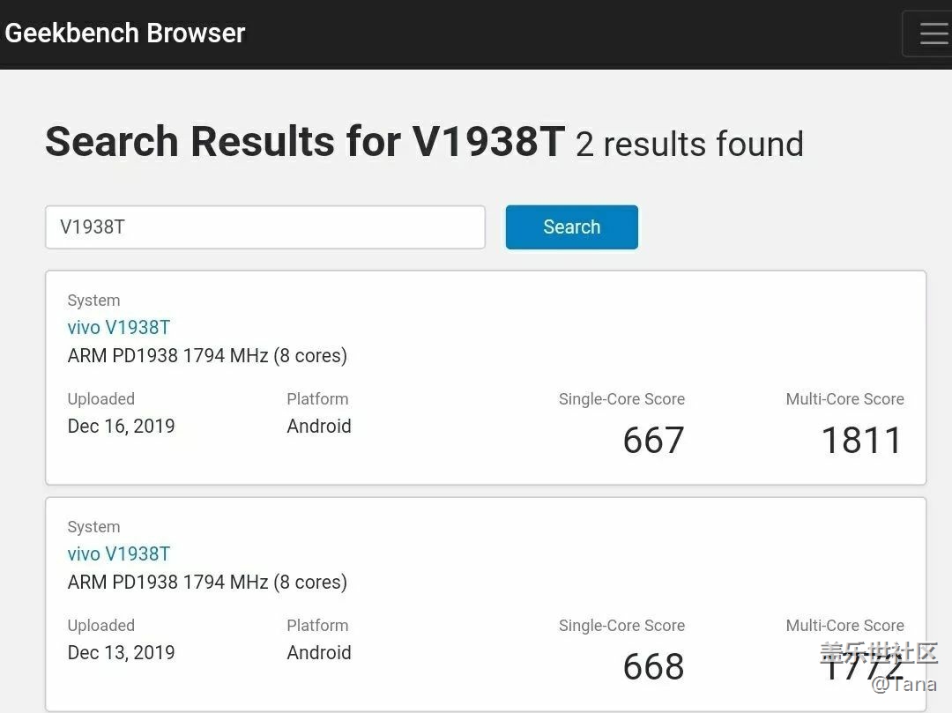Click the first Single-Core Score label
The height and width of the screenshot is (713, 952).
click(621, 398)
